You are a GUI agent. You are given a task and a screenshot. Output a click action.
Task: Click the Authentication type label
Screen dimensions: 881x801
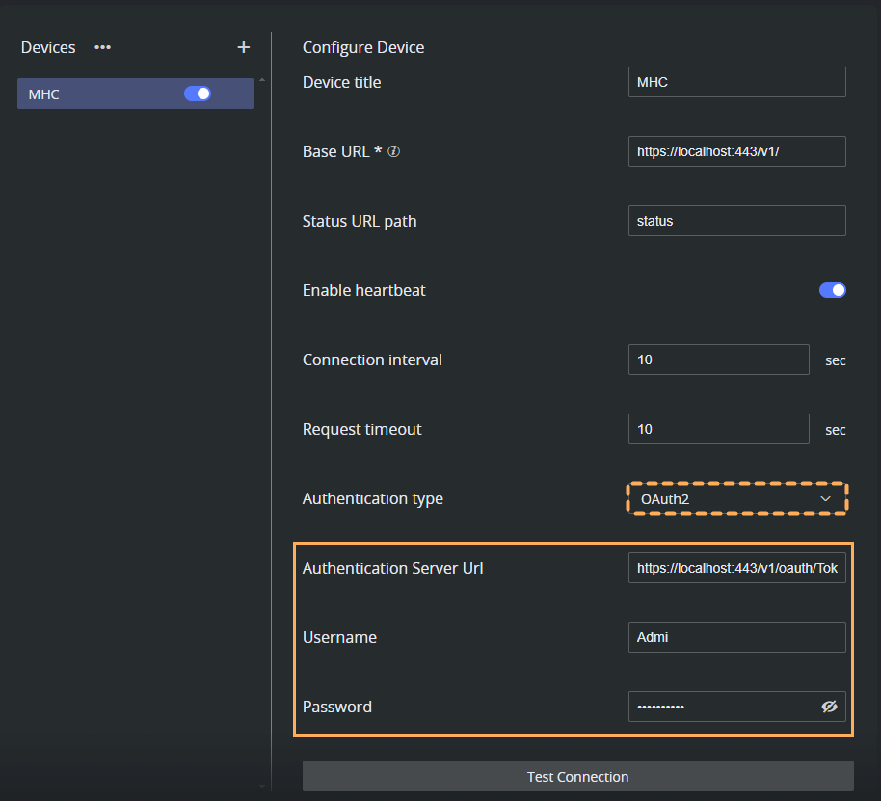coord(372,498)
